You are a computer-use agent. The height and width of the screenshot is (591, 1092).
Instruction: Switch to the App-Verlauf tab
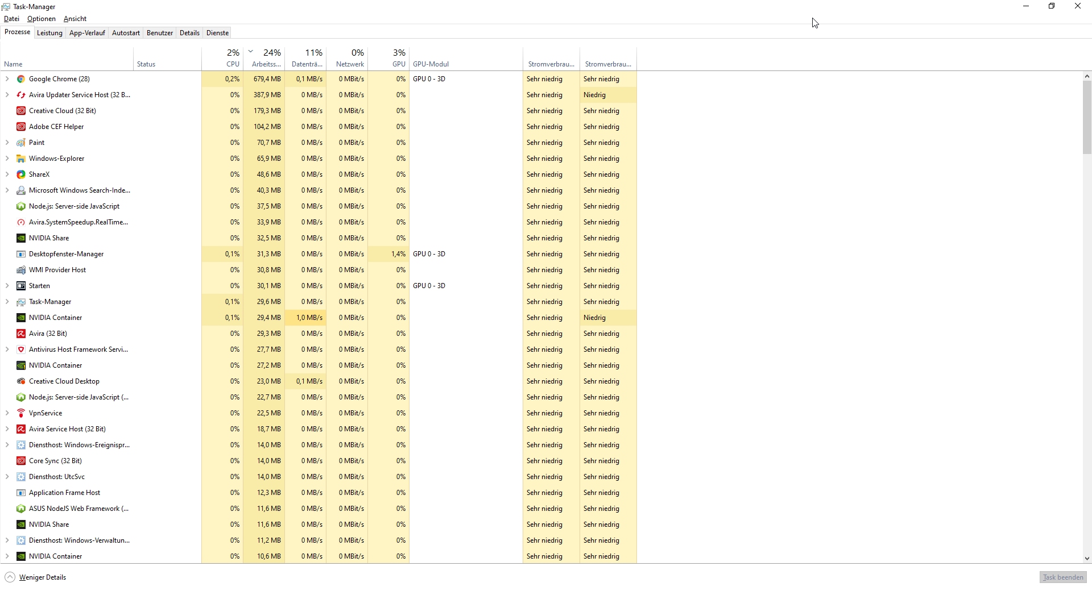coord(87,33)
